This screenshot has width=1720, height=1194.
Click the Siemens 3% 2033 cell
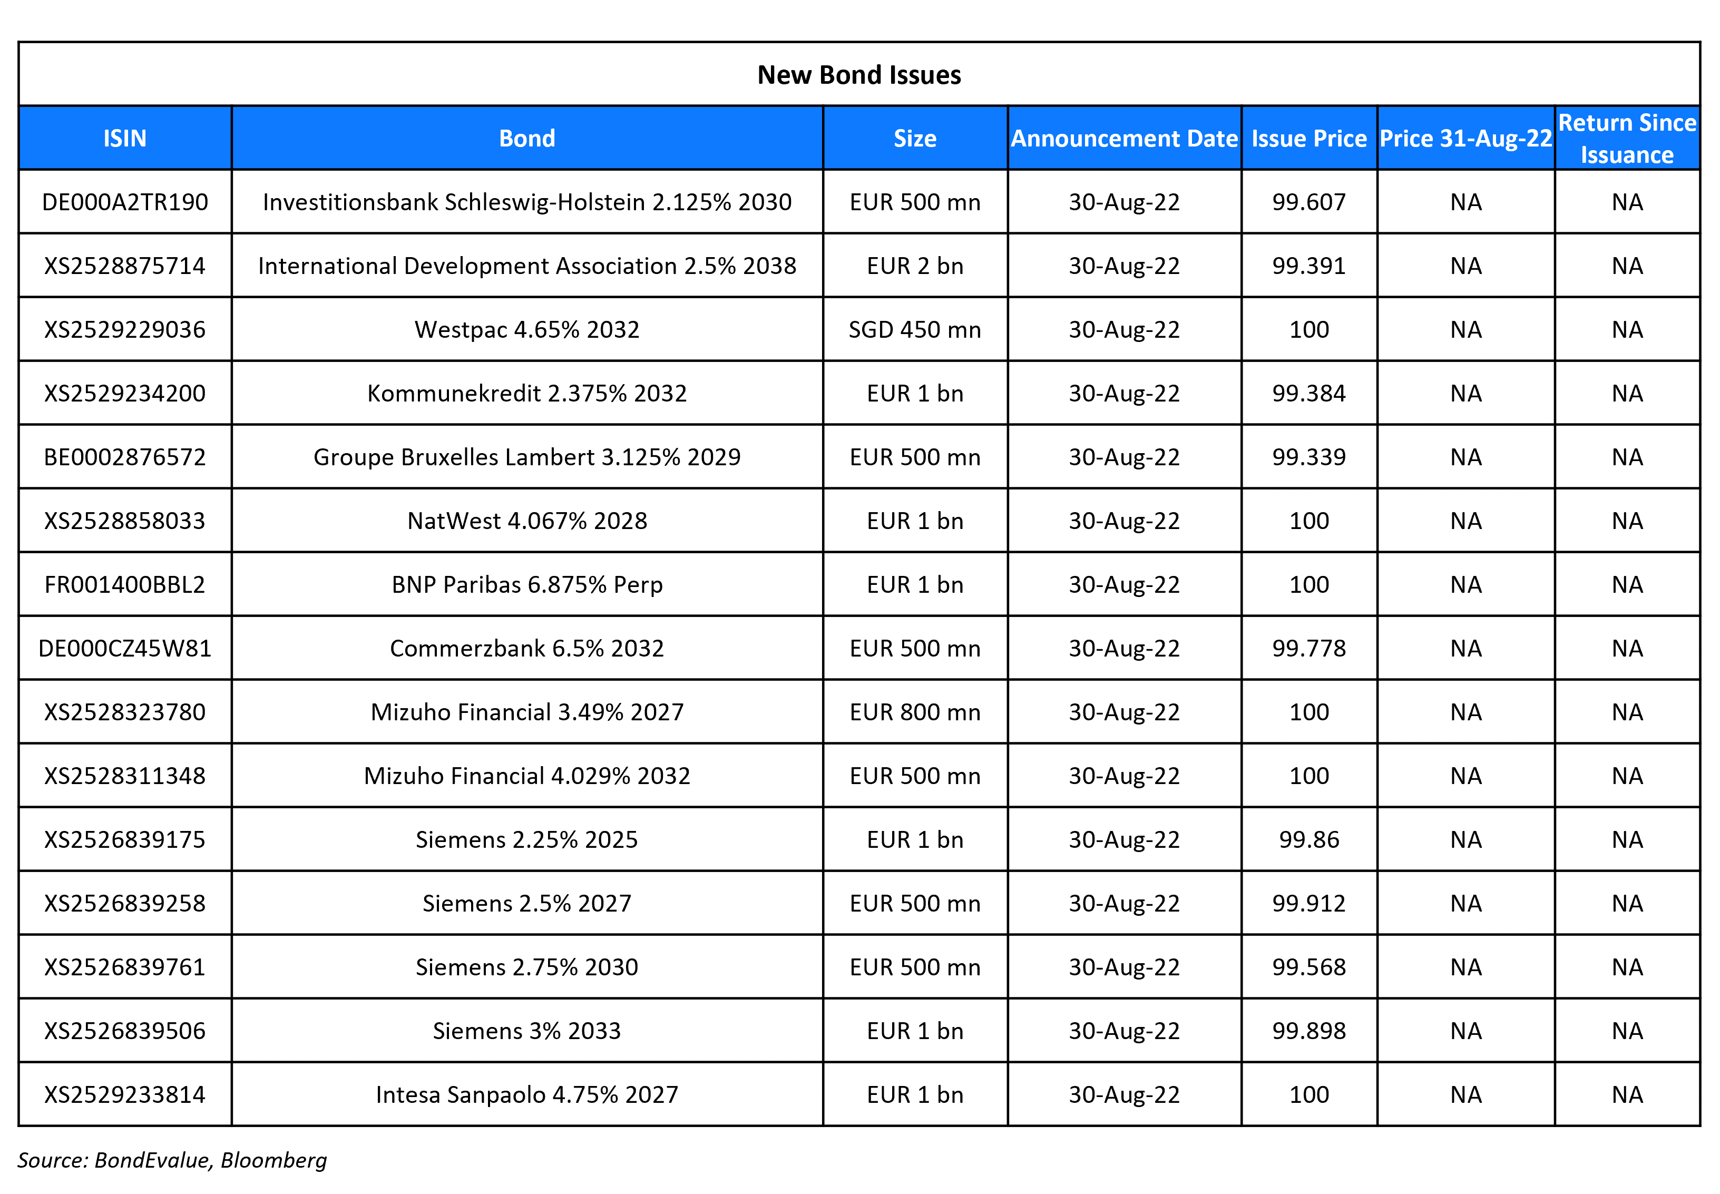(527, 1031)
